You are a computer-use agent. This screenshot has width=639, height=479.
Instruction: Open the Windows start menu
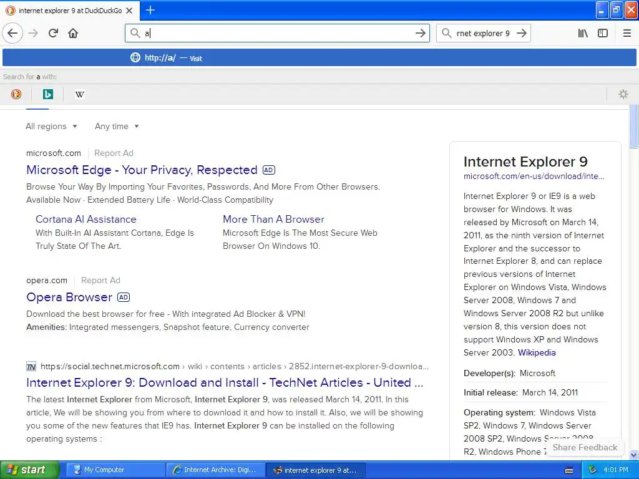point(30,470)
